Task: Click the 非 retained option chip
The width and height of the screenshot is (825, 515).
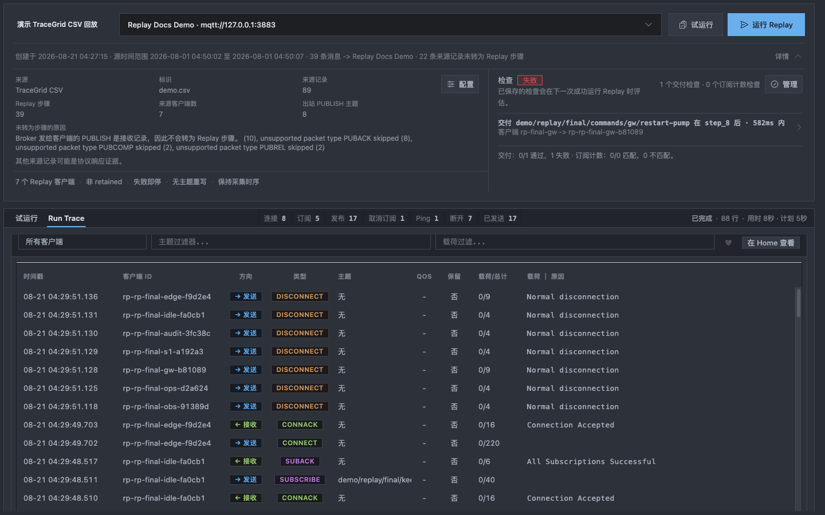Action: [x=104, y=181]
